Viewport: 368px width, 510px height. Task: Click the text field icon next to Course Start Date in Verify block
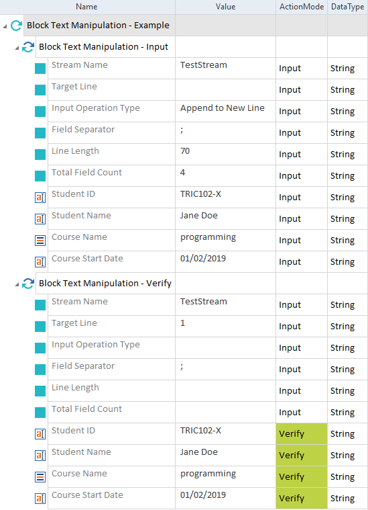[40, 499]
